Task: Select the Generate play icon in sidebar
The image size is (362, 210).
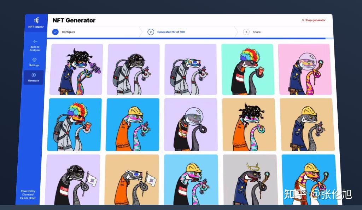Action: click(34, 75)
